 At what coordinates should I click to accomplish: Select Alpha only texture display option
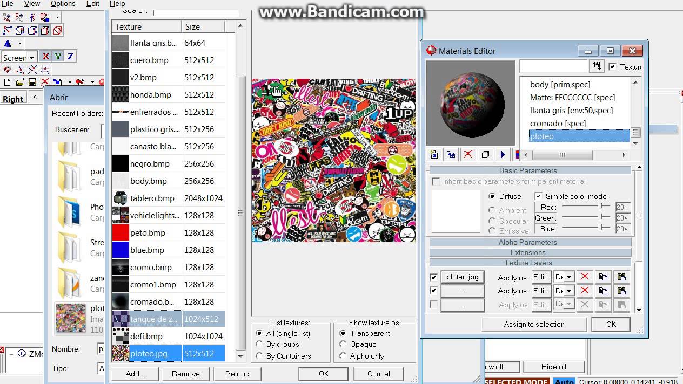(x=343, y=356)
